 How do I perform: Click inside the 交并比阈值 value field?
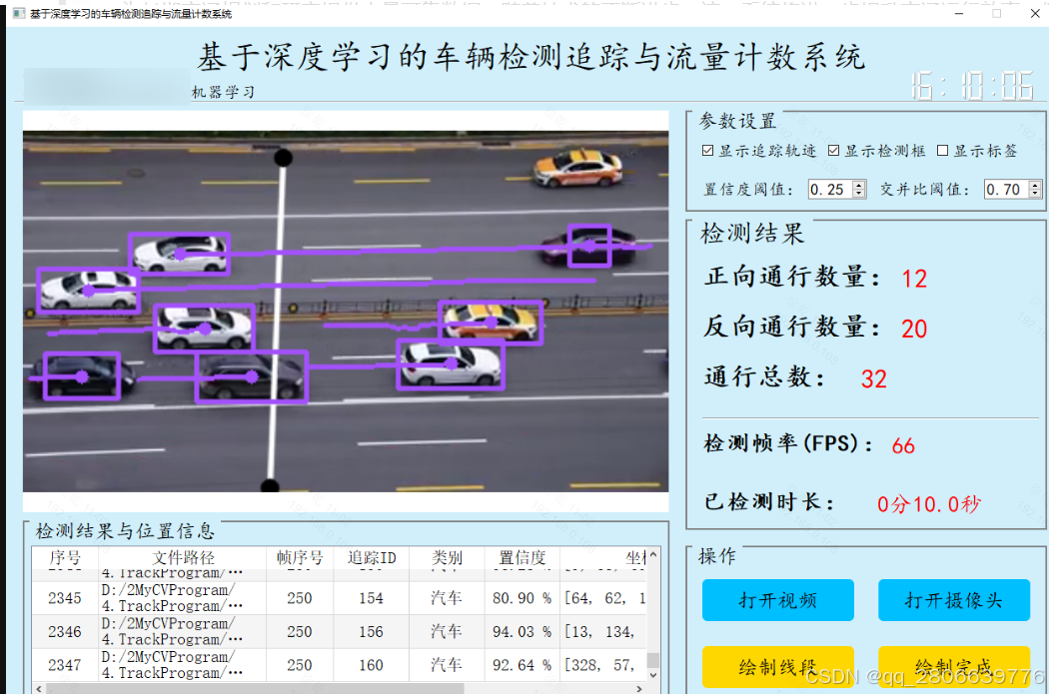(x=1004, y=188)
